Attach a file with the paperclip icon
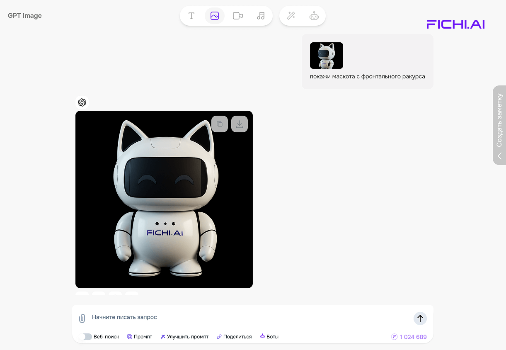This screenshot has height=350, width=506. coord(82,318)
